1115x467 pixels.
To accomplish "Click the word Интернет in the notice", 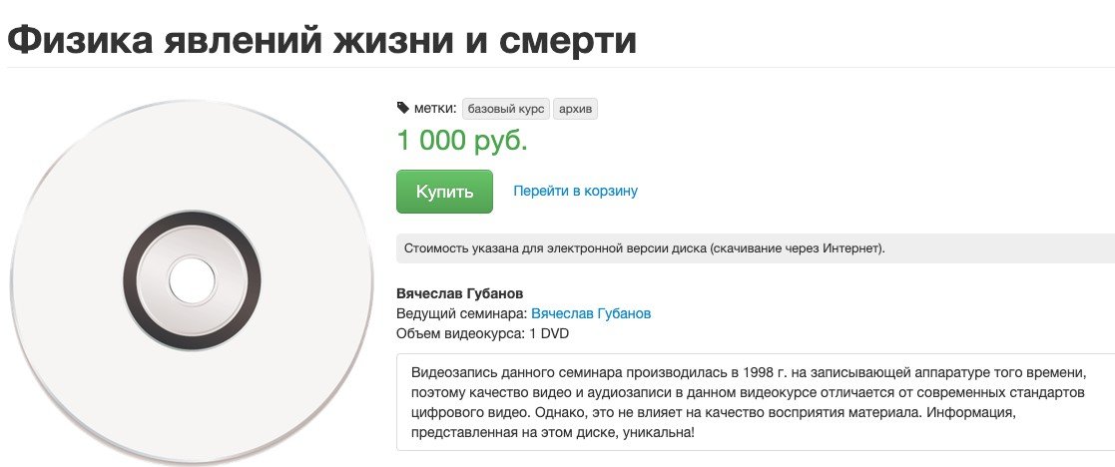I will [x=848, y=247].
